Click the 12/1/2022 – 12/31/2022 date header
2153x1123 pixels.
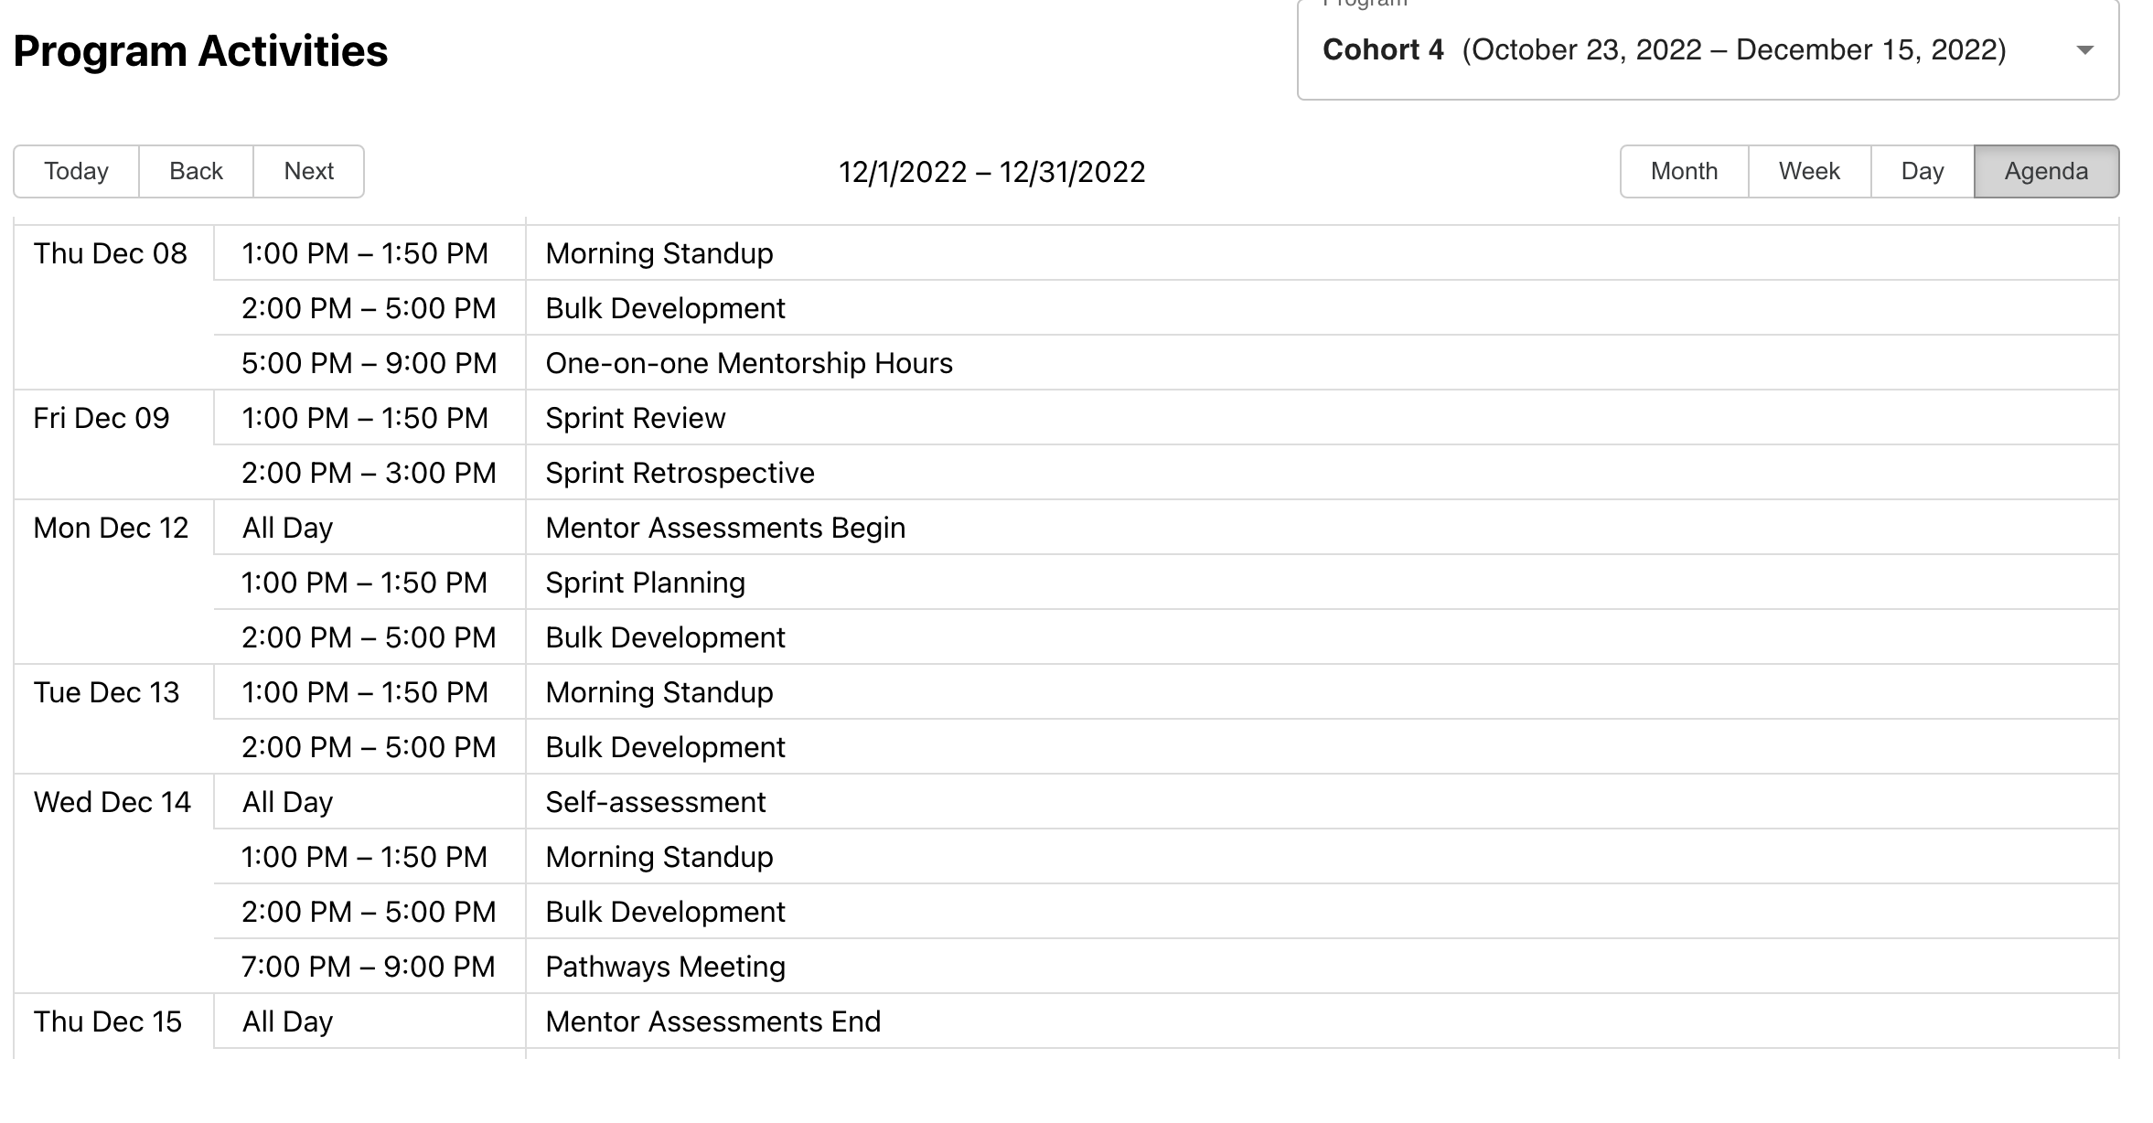(x=991, y=171)
